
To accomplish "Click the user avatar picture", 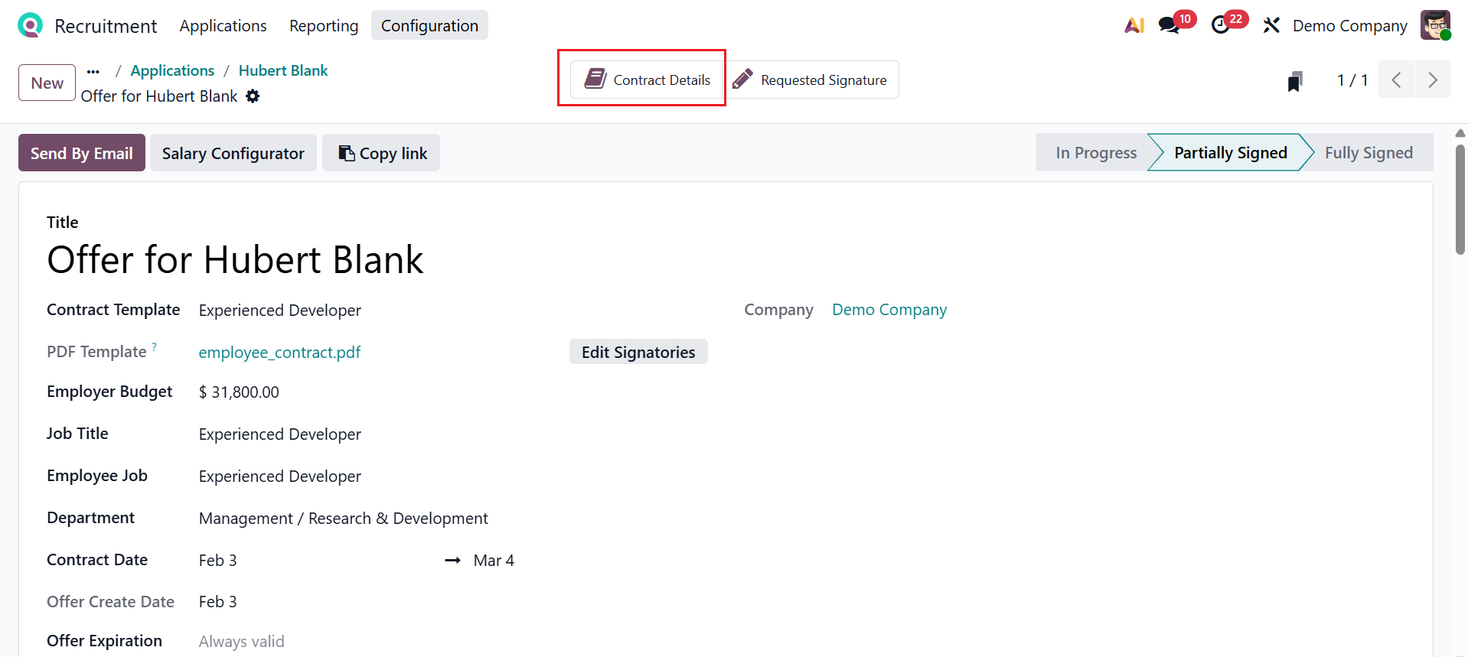I will (x=1435, y=25).
